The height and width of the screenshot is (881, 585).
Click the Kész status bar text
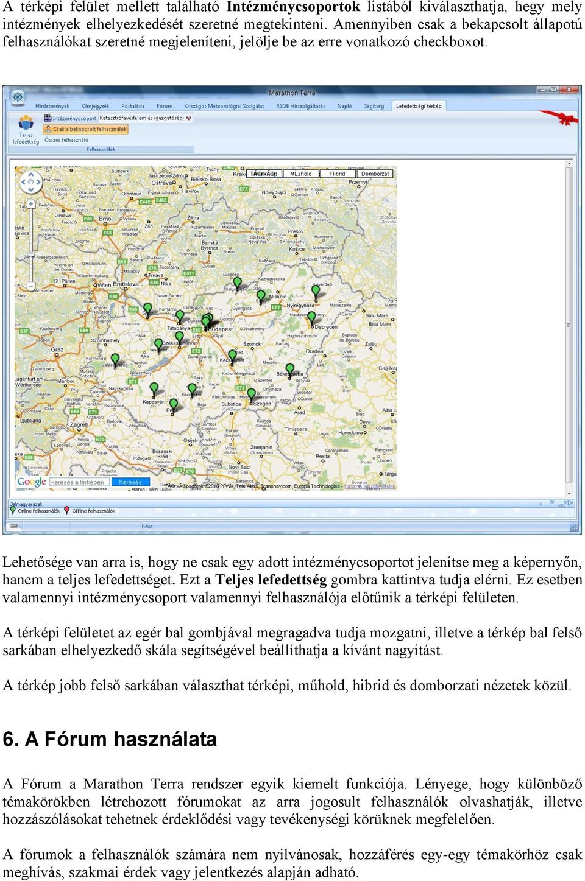147,527
